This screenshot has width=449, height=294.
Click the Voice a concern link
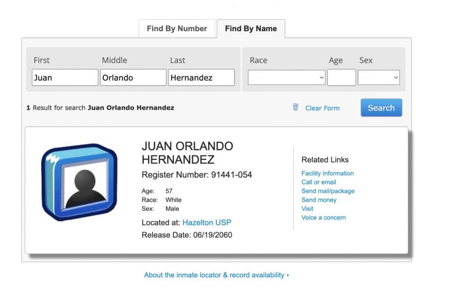coord(324,218)
